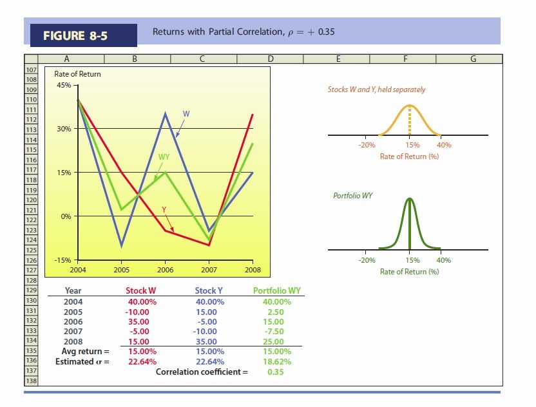Select the 0.35 correlation coefficient cell
The width and height of the screenshot is (536, 407).
(276, 372)
